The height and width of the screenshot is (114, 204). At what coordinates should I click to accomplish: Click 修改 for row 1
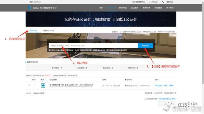click(x=166, y=86)
